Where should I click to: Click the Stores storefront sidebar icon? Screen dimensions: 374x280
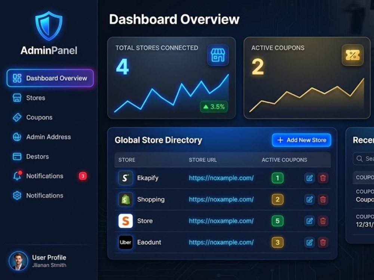17,98
